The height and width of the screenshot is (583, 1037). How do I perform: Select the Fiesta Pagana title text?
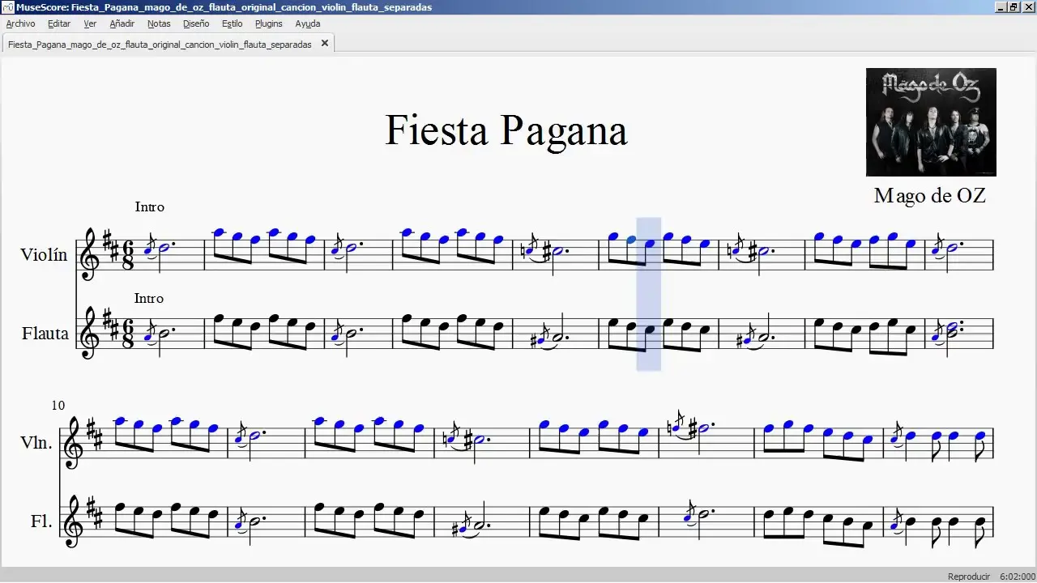pyautogui.click(x=506, y=130)
